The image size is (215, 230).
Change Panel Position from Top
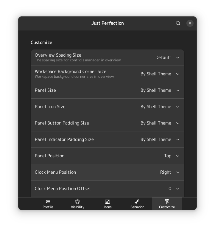(177, 156)
